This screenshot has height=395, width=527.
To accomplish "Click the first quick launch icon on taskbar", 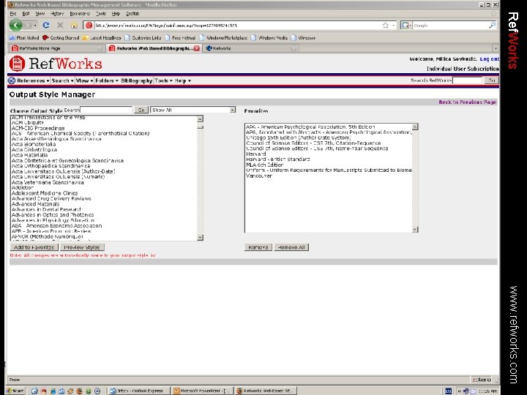I will click(x=34, y=391).
